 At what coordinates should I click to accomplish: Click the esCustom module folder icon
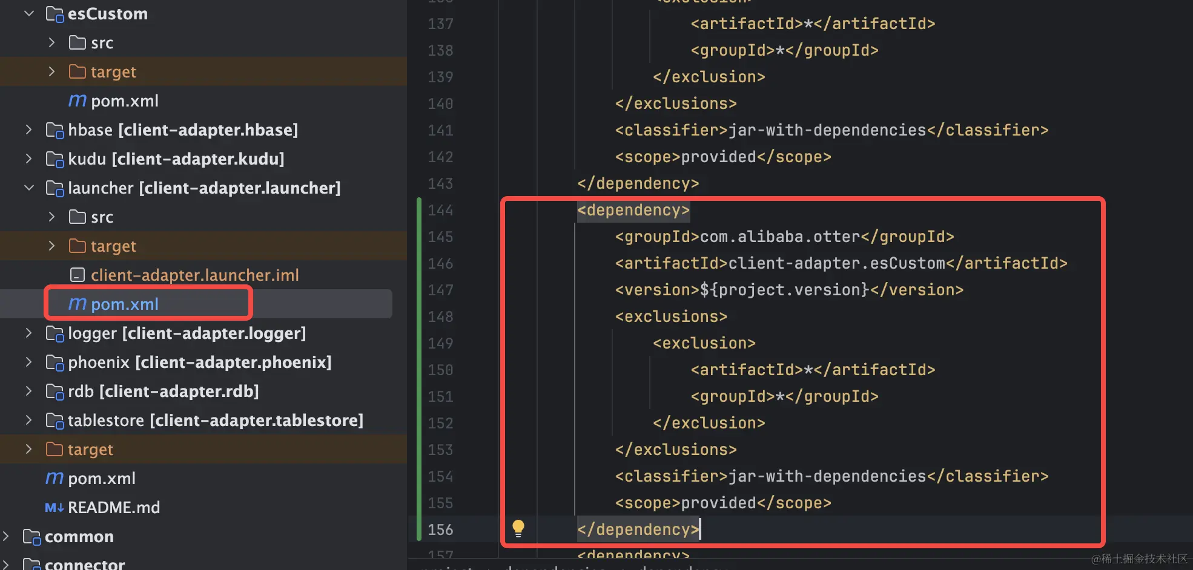(55, 14)
